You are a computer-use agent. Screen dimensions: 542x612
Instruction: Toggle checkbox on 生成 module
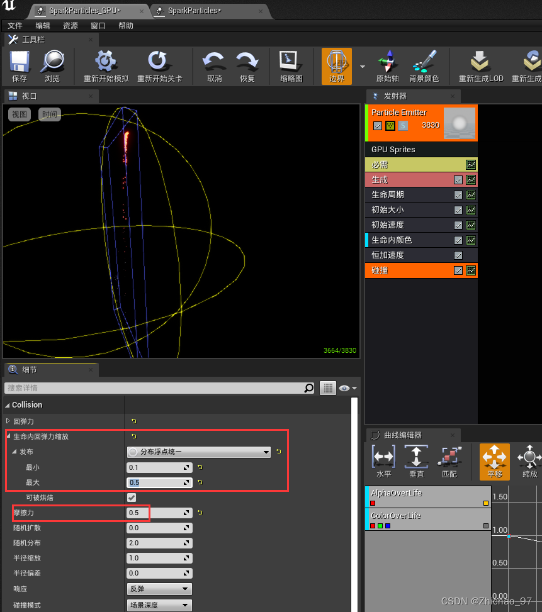tap(458, 180)
